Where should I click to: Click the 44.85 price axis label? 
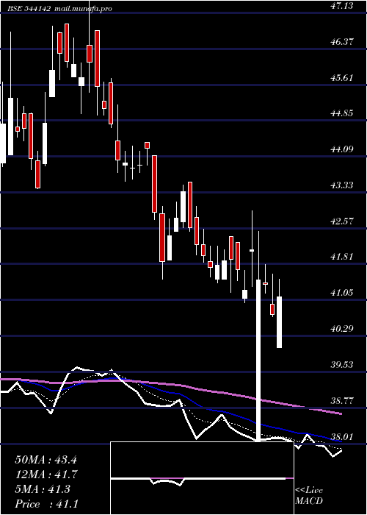click(342, 113)
